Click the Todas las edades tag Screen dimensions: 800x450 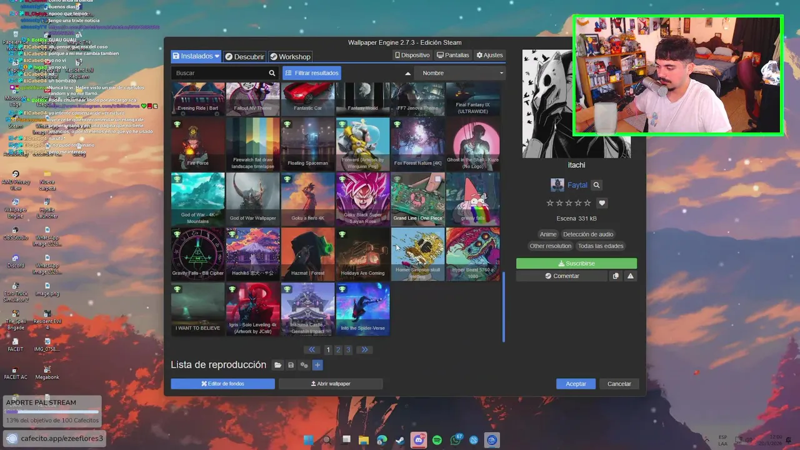coord(600,246)
